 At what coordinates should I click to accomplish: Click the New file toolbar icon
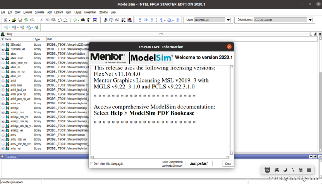pyautogui.click(x=6, y=20)
